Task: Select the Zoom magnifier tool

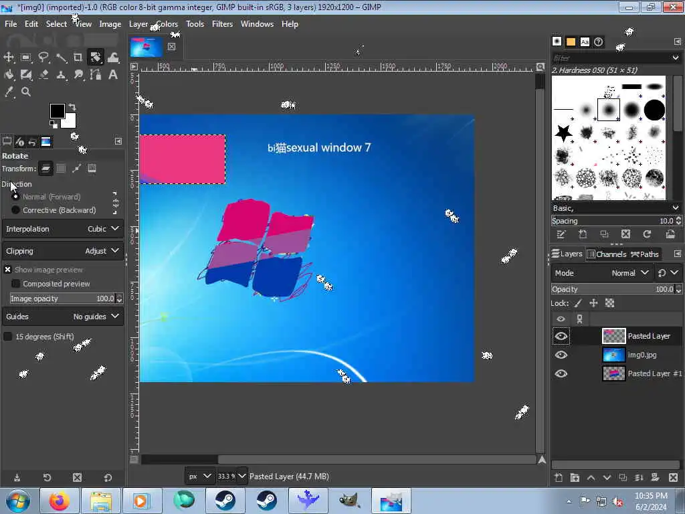Action: (26, 92)
